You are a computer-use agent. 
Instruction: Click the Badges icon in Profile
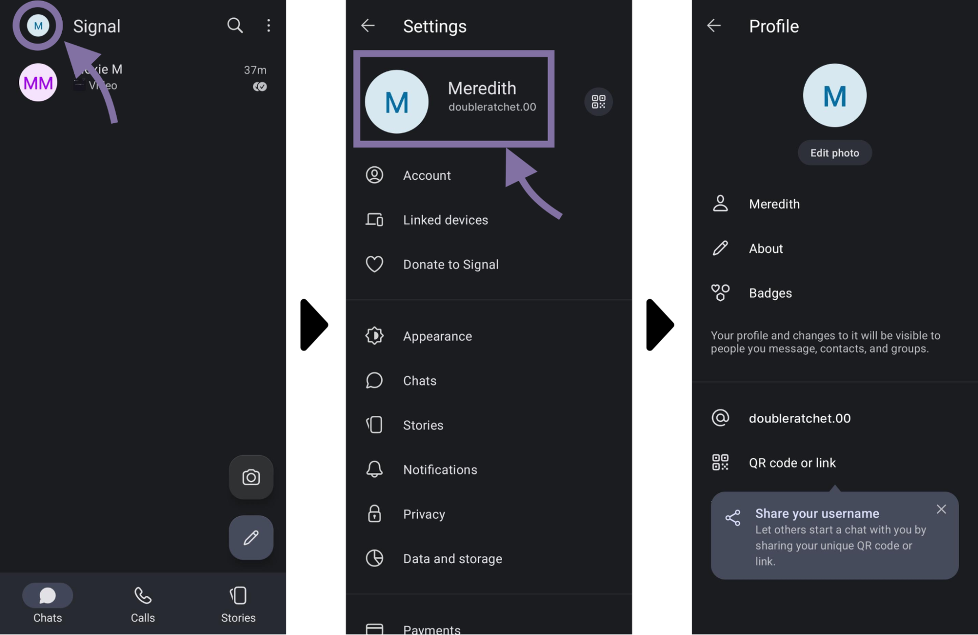click(720, 293)
